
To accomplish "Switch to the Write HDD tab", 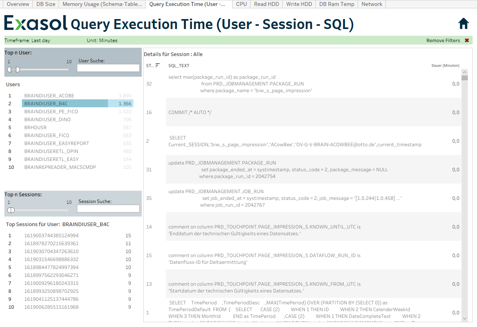I will pos(299,4).
